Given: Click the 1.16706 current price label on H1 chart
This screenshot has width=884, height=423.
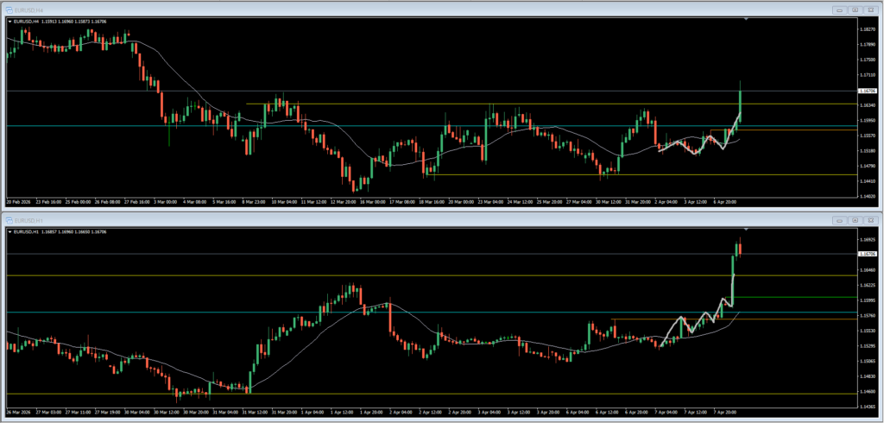Looking at the screenshot, I should coord(867,254).
